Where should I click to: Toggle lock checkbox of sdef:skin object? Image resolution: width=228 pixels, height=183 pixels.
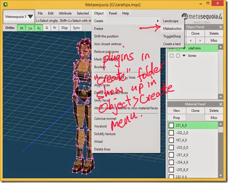[x=178, y=48]
